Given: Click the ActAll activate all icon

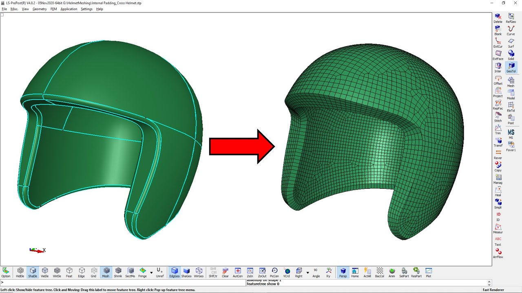Looking at the screenshot, I should [367, 272].
